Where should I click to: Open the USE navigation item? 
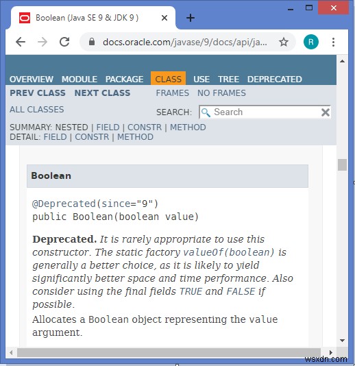click(201, 80)
